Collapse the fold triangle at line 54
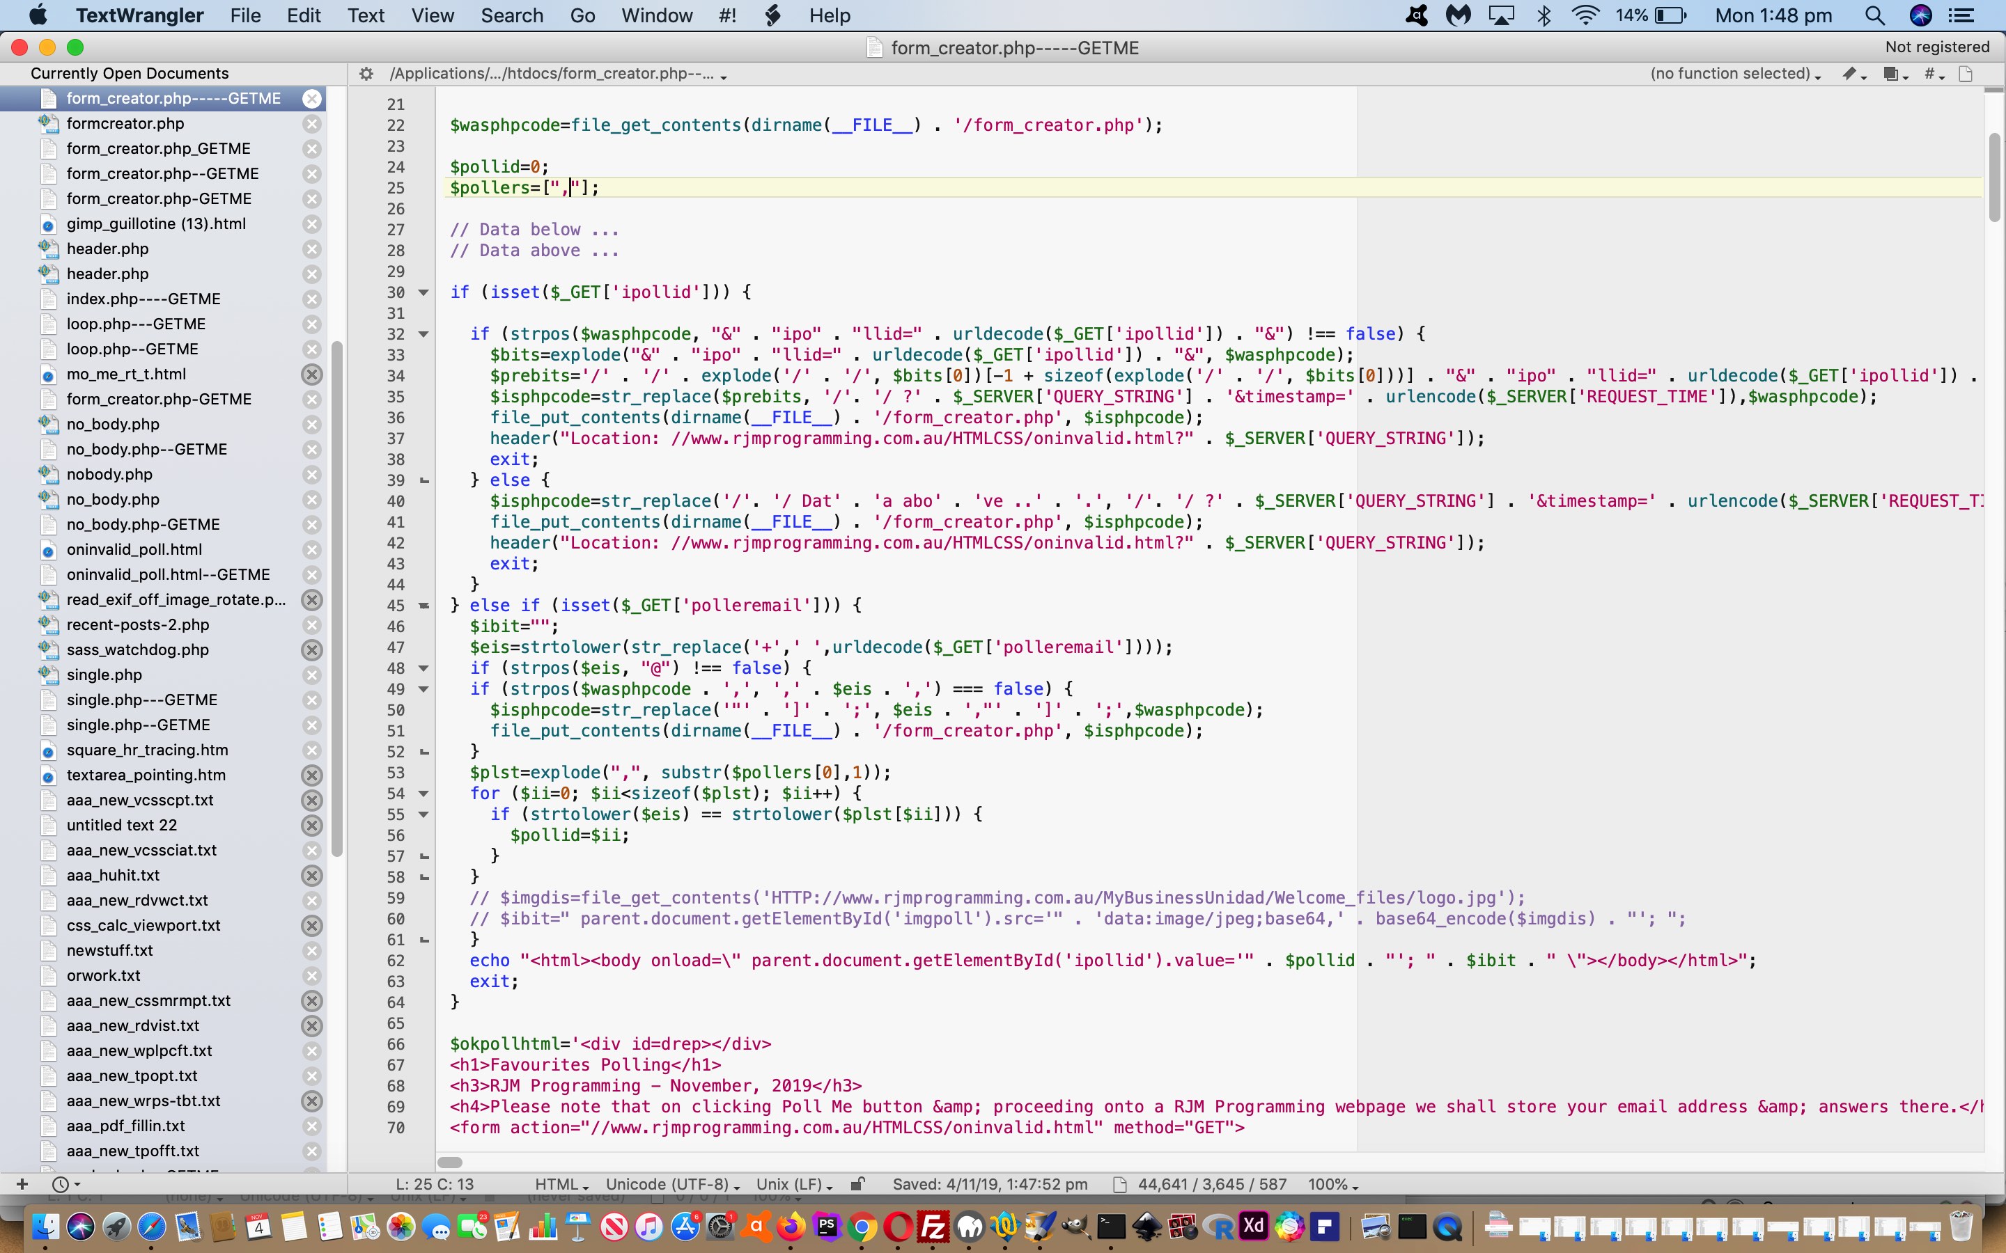The width and height of the screenshot is (2006, 1253). 423,794
